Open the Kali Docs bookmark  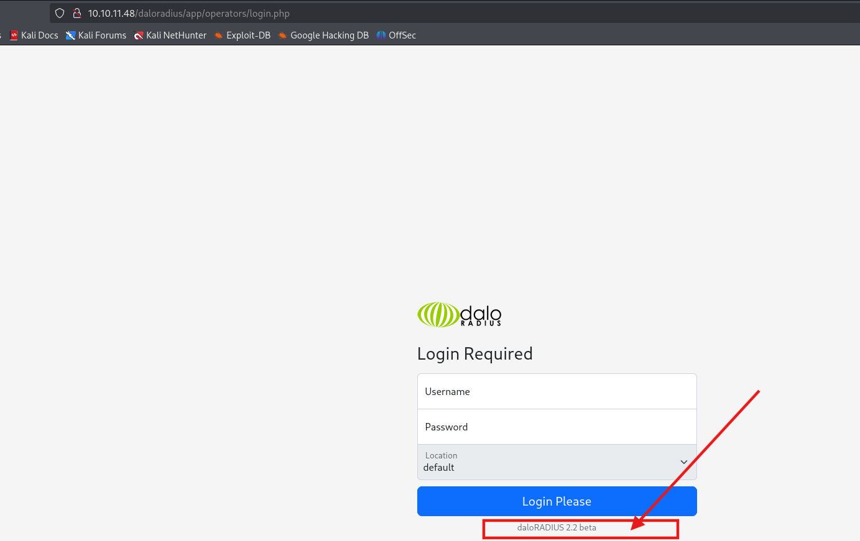point(34,35)
